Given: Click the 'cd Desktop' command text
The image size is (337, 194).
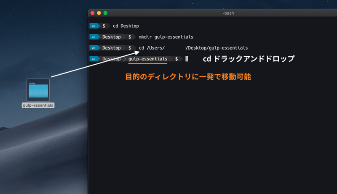Looking at the screenshot, I should click(x=126, y=26).
